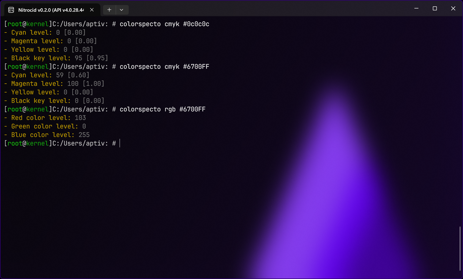Click 'Cyan level: 59 [0.60]' output line

(47, 75)
